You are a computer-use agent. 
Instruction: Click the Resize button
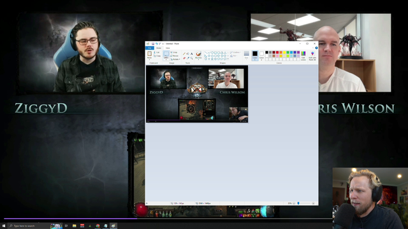click(x=175, y=56)
